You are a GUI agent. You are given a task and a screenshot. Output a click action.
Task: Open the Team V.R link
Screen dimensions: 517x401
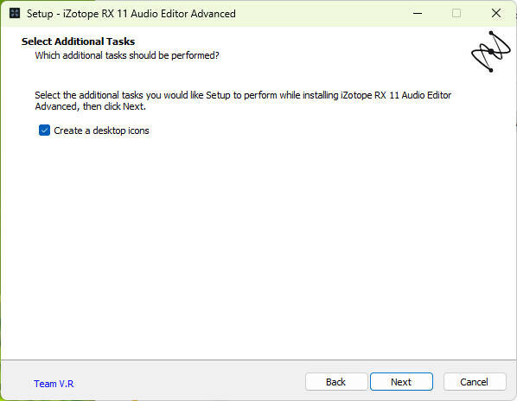pos(54,384)
